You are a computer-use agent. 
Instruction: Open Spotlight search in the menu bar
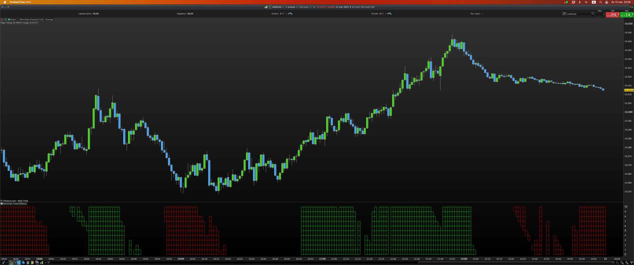click(x=601, y=2)
